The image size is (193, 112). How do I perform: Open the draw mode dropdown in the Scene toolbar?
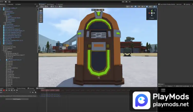pyautogui.click(x=128, y=6)
